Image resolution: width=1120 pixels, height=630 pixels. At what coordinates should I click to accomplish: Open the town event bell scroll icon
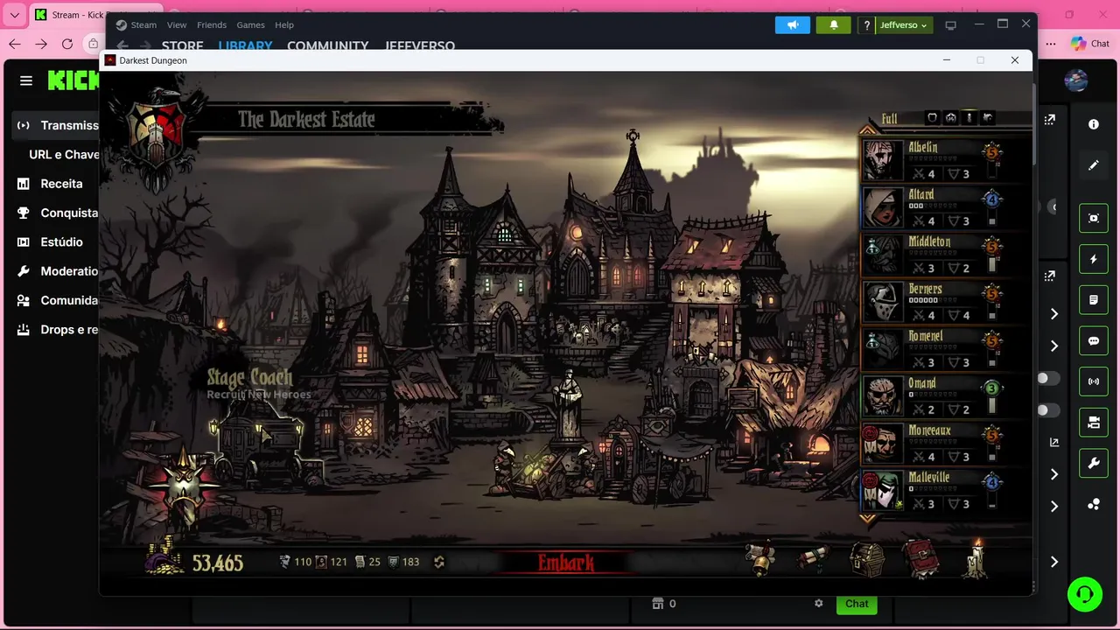point(760,559)
